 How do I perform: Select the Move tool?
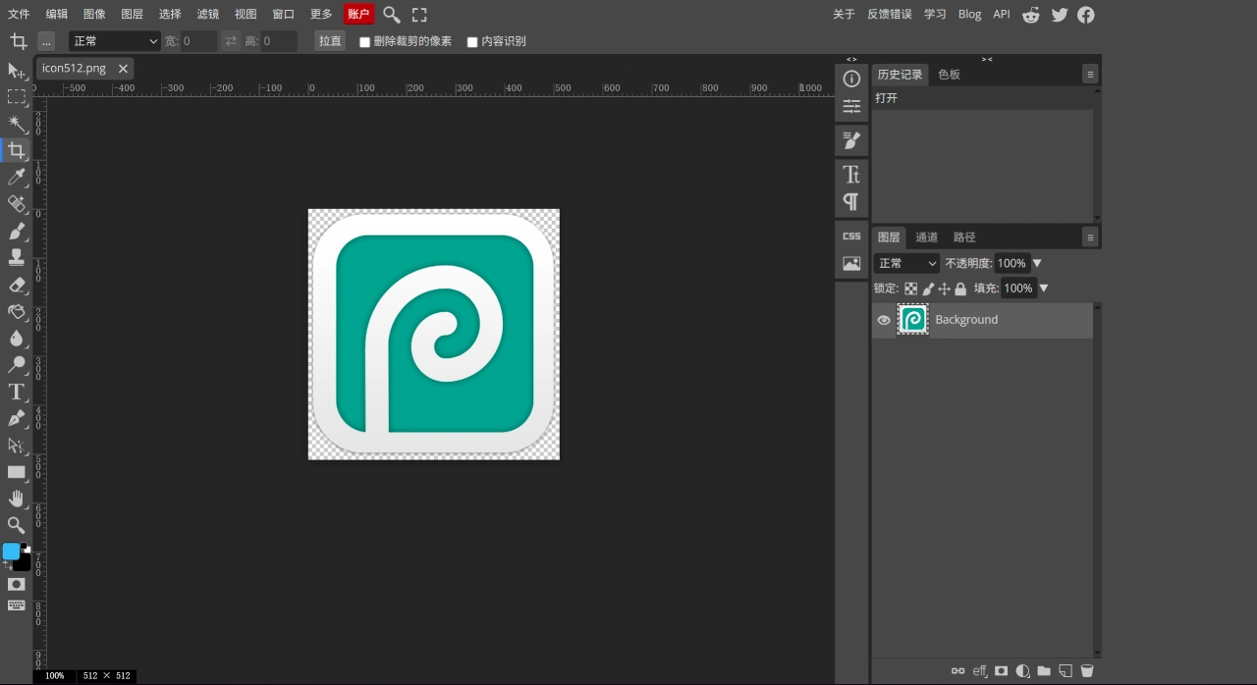(x=16, y=71)
